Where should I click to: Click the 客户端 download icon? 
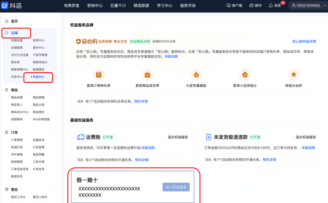229,5
